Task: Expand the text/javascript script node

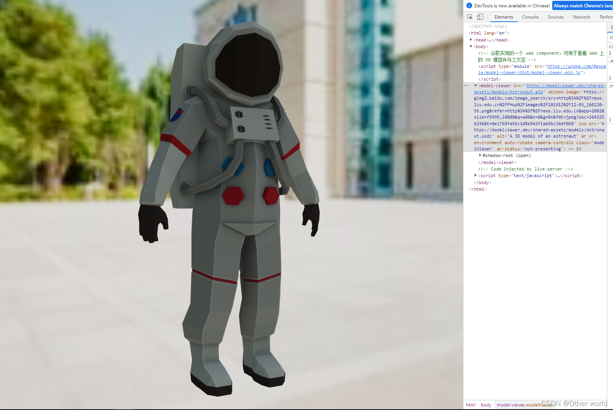Action: coord(475,176)
